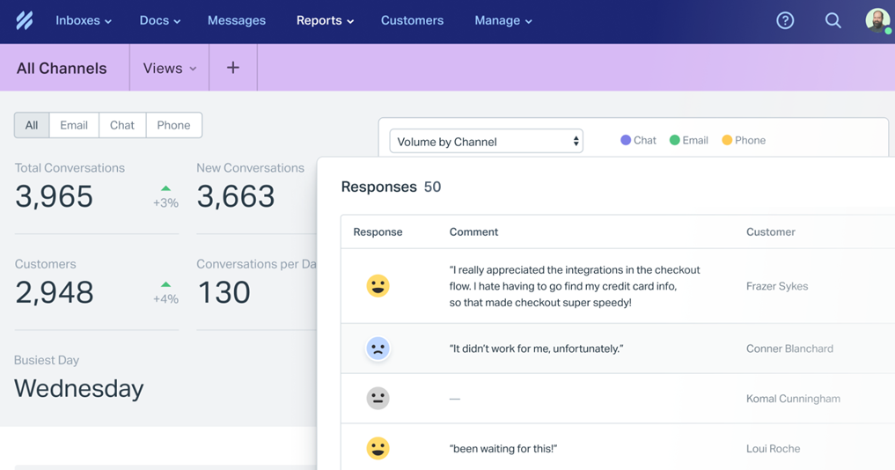Image resolution: width=895 pixels, height=470 pixels.
Task: Click the purple Chat legend dot
Action: pyautogui.click(x=626, y=140)
